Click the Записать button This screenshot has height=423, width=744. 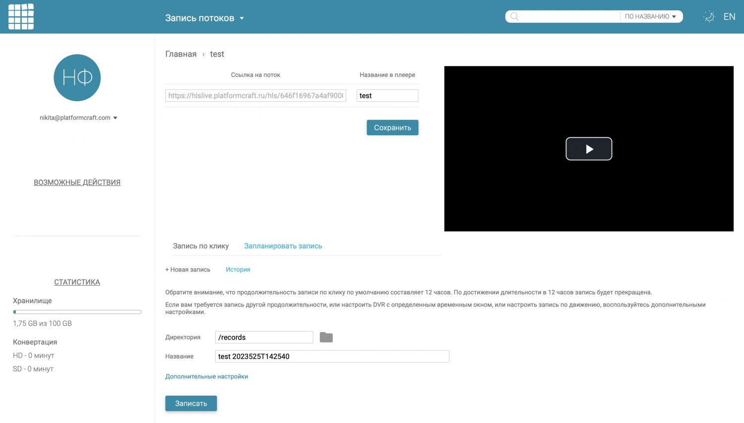click(191, 403)
